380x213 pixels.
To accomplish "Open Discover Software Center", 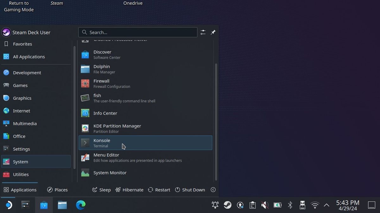I will pos(85,54).
